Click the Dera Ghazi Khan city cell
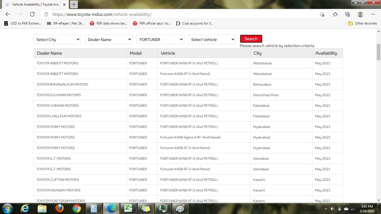The image size is (381, 214). tap(281, 95)
